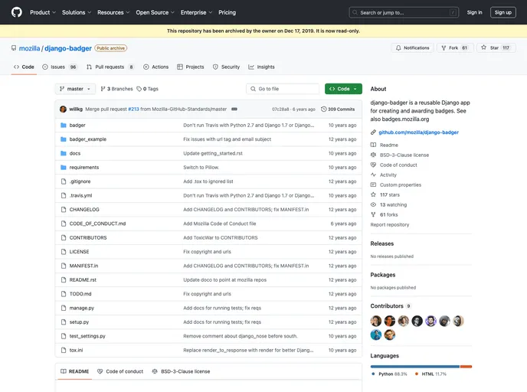Open the CONTRIBUTORS file
527x392 pixels.
(x=88, y=238)
